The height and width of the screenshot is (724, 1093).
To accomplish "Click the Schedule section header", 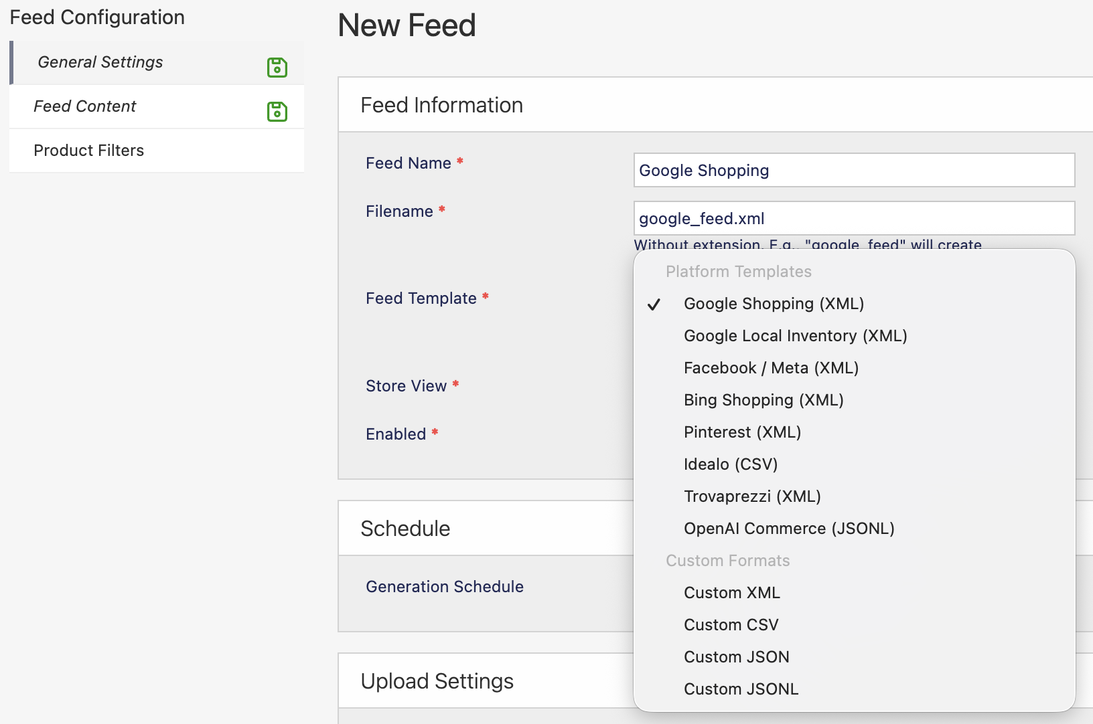I will [405, 529].
